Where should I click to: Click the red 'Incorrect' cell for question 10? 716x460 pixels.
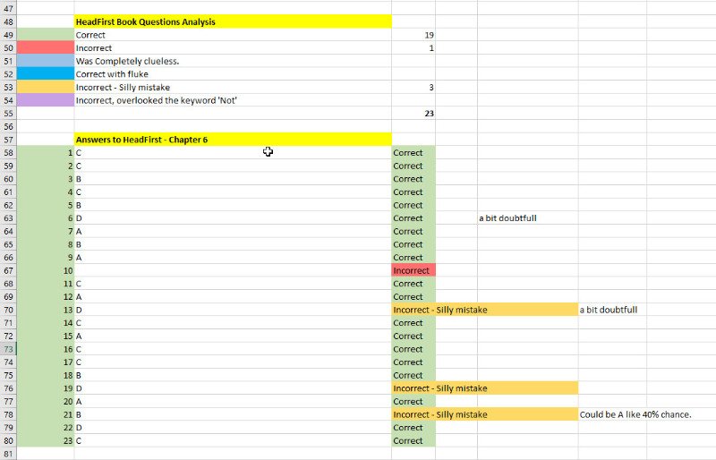(413, 270)
